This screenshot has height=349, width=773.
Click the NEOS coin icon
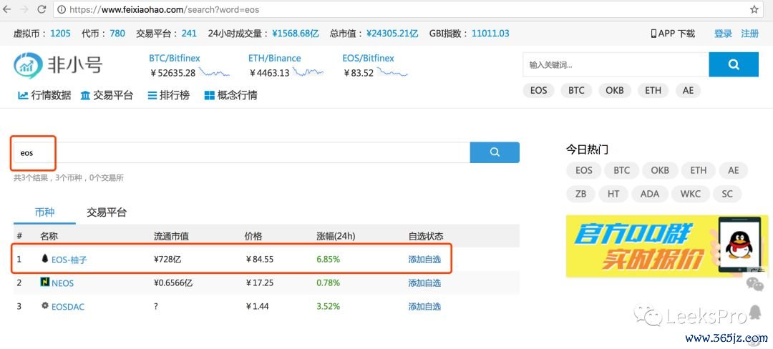click(x=45, y=282)
